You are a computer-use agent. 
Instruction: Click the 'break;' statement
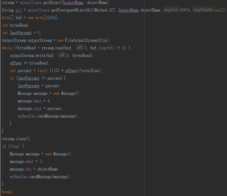tap(8, 192)
